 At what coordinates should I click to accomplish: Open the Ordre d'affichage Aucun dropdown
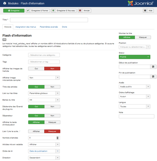(135, 96)
